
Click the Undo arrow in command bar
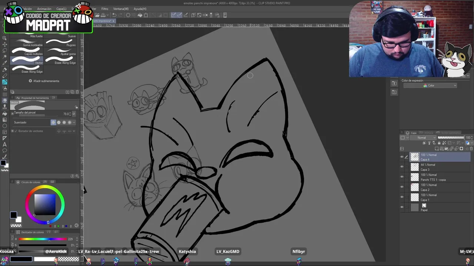(x=114, y=15)
